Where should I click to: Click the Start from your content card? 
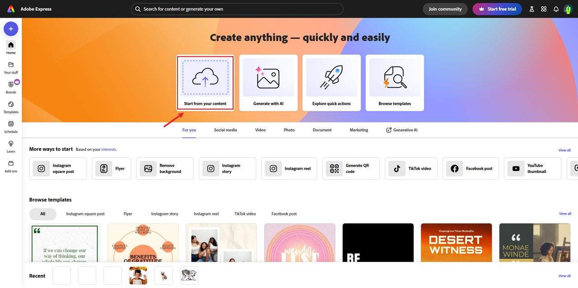(205, 83)
